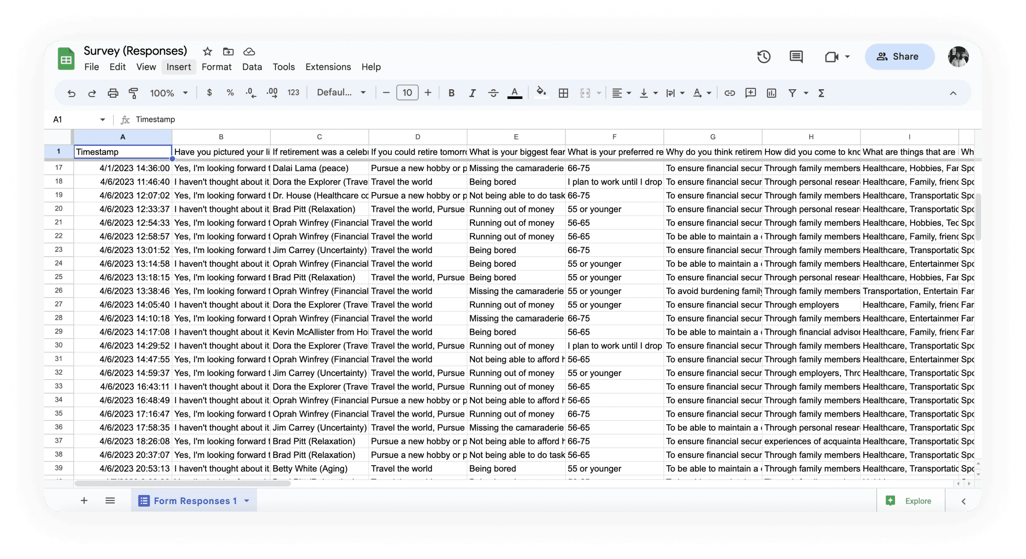Open the Edit menu
Image resolution: width=1026 pixels, height=559 pixels.
[x=118, y=67]
